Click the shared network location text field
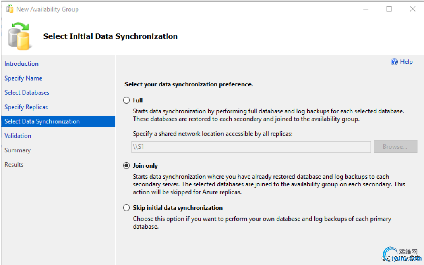The height and width of the screenshot is (265, 424). pyautogui.click(x=251, y=147)
